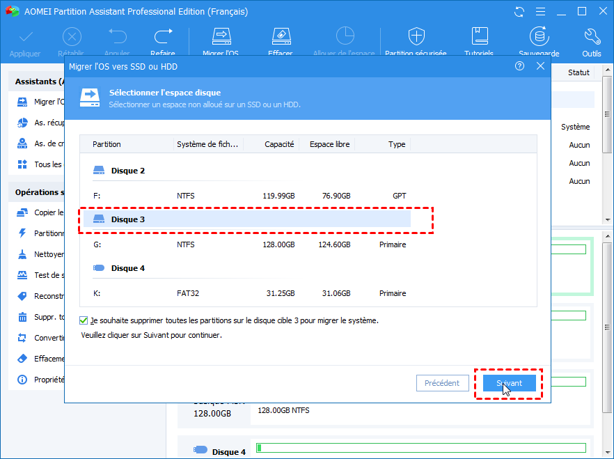Select Migrer l'OS sidebar assistant
614x459 pixels.
click(40, 102)
